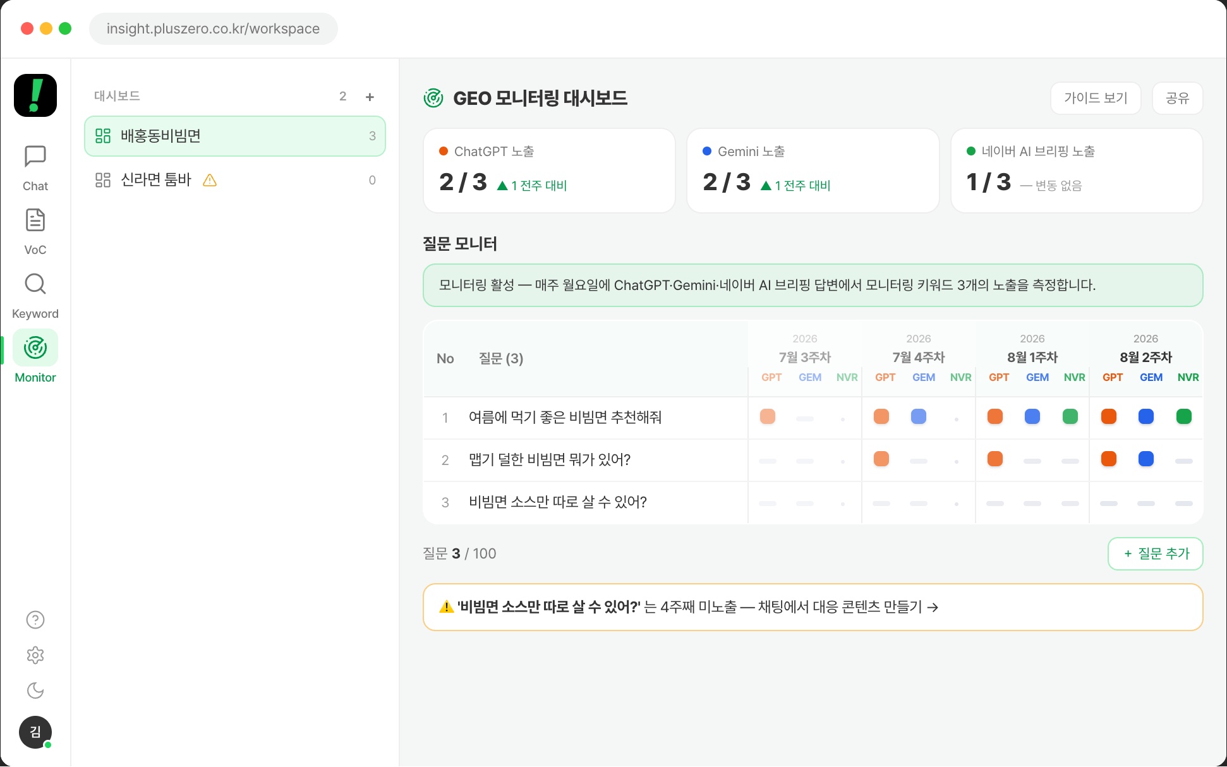The width and height of the screenshot is (1227, 767).
Task: Open the Keyword search icon
Action: click(35, 284)
